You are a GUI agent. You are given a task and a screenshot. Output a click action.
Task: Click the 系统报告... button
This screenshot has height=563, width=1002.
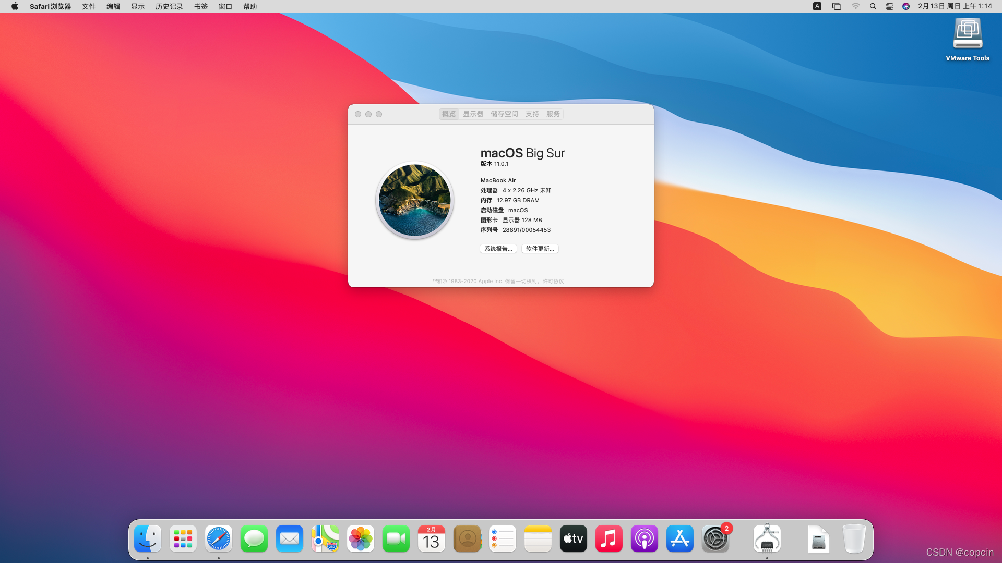[x=498, y=249]
